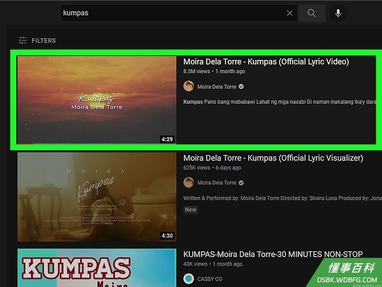Click description starting 'Kumpas Pano bang mababawi'

(x=280, y=102)
